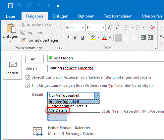
Task: Click Kopieren command
Action: click(x=31, y=33)
